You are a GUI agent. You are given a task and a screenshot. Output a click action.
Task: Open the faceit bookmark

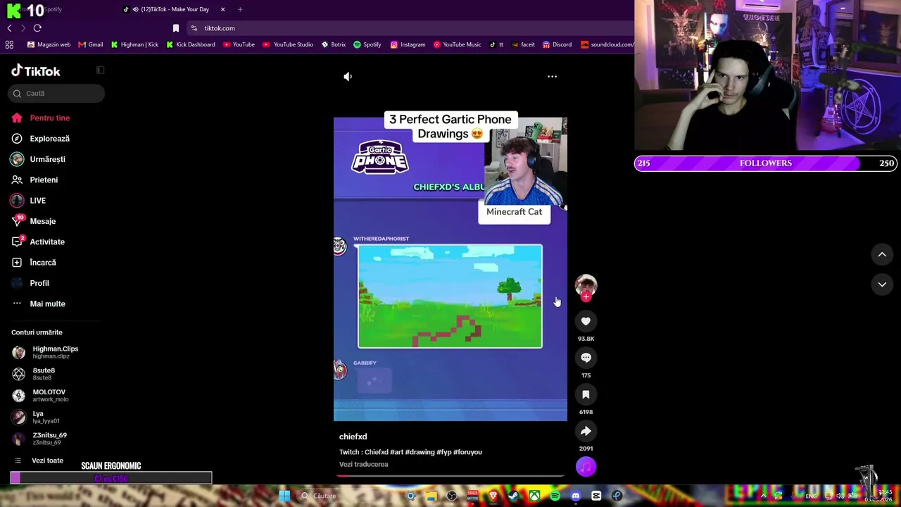523,44
